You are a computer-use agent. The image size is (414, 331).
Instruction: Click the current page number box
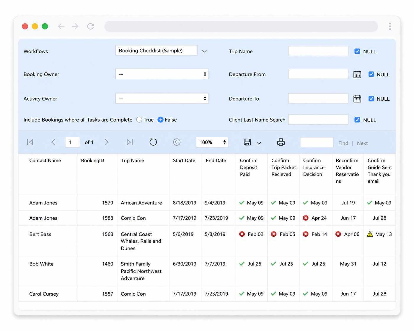(72, 142)
